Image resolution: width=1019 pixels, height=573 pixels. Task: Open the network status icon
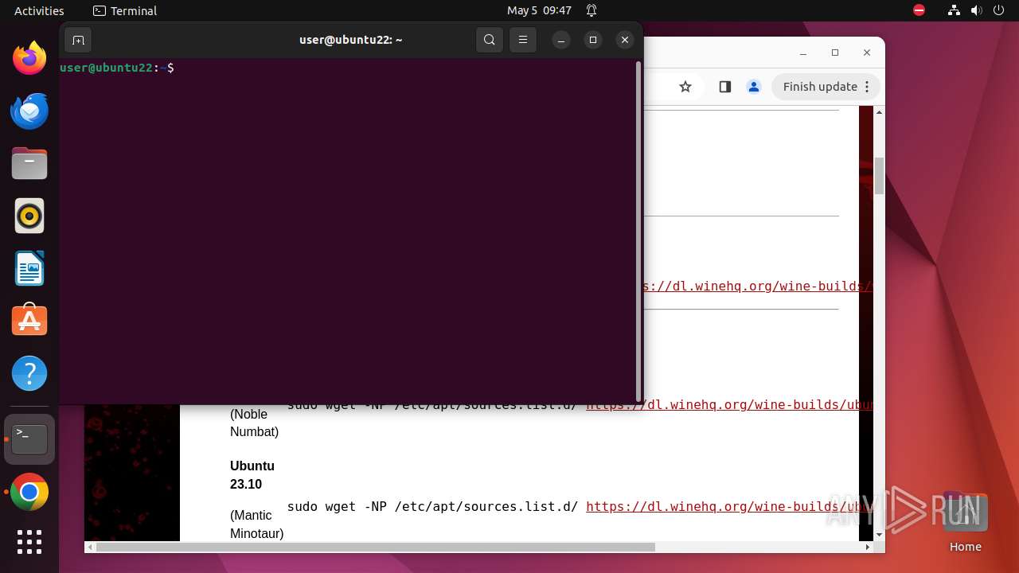click(x=954, y=10)
